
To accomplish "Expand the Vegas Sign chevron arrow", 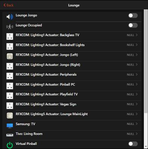I will 137,104.
